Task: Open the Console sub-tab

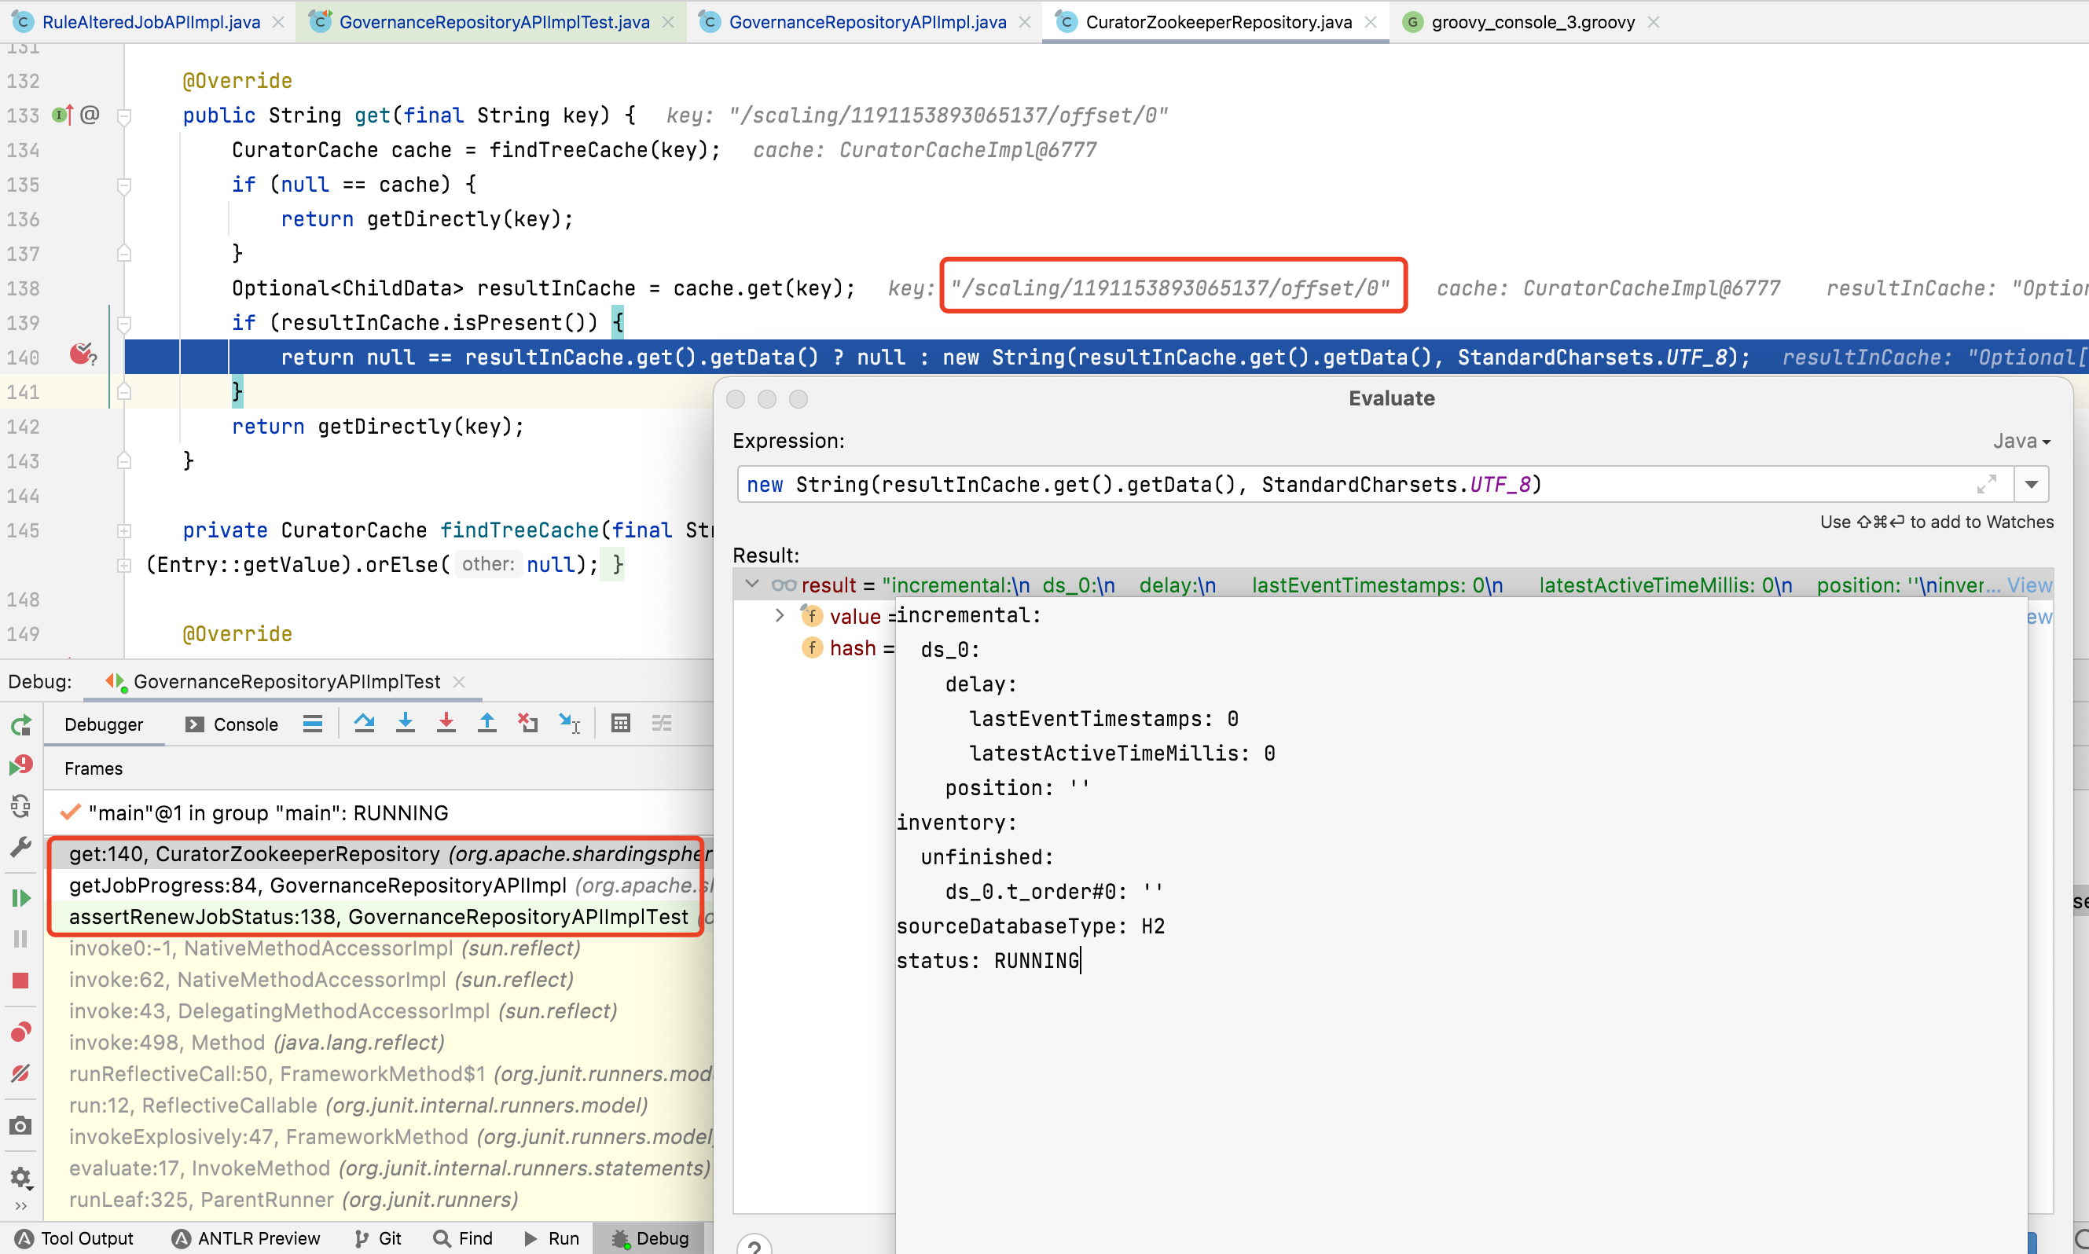Action: pyautogui.click(x=232, y=724)
